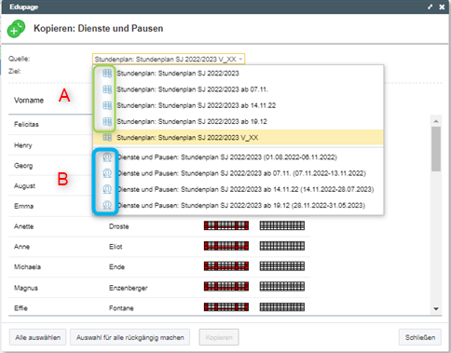Click black target grid in Michaela Ende row
This screenshot has height=353, width=451.
282,266
